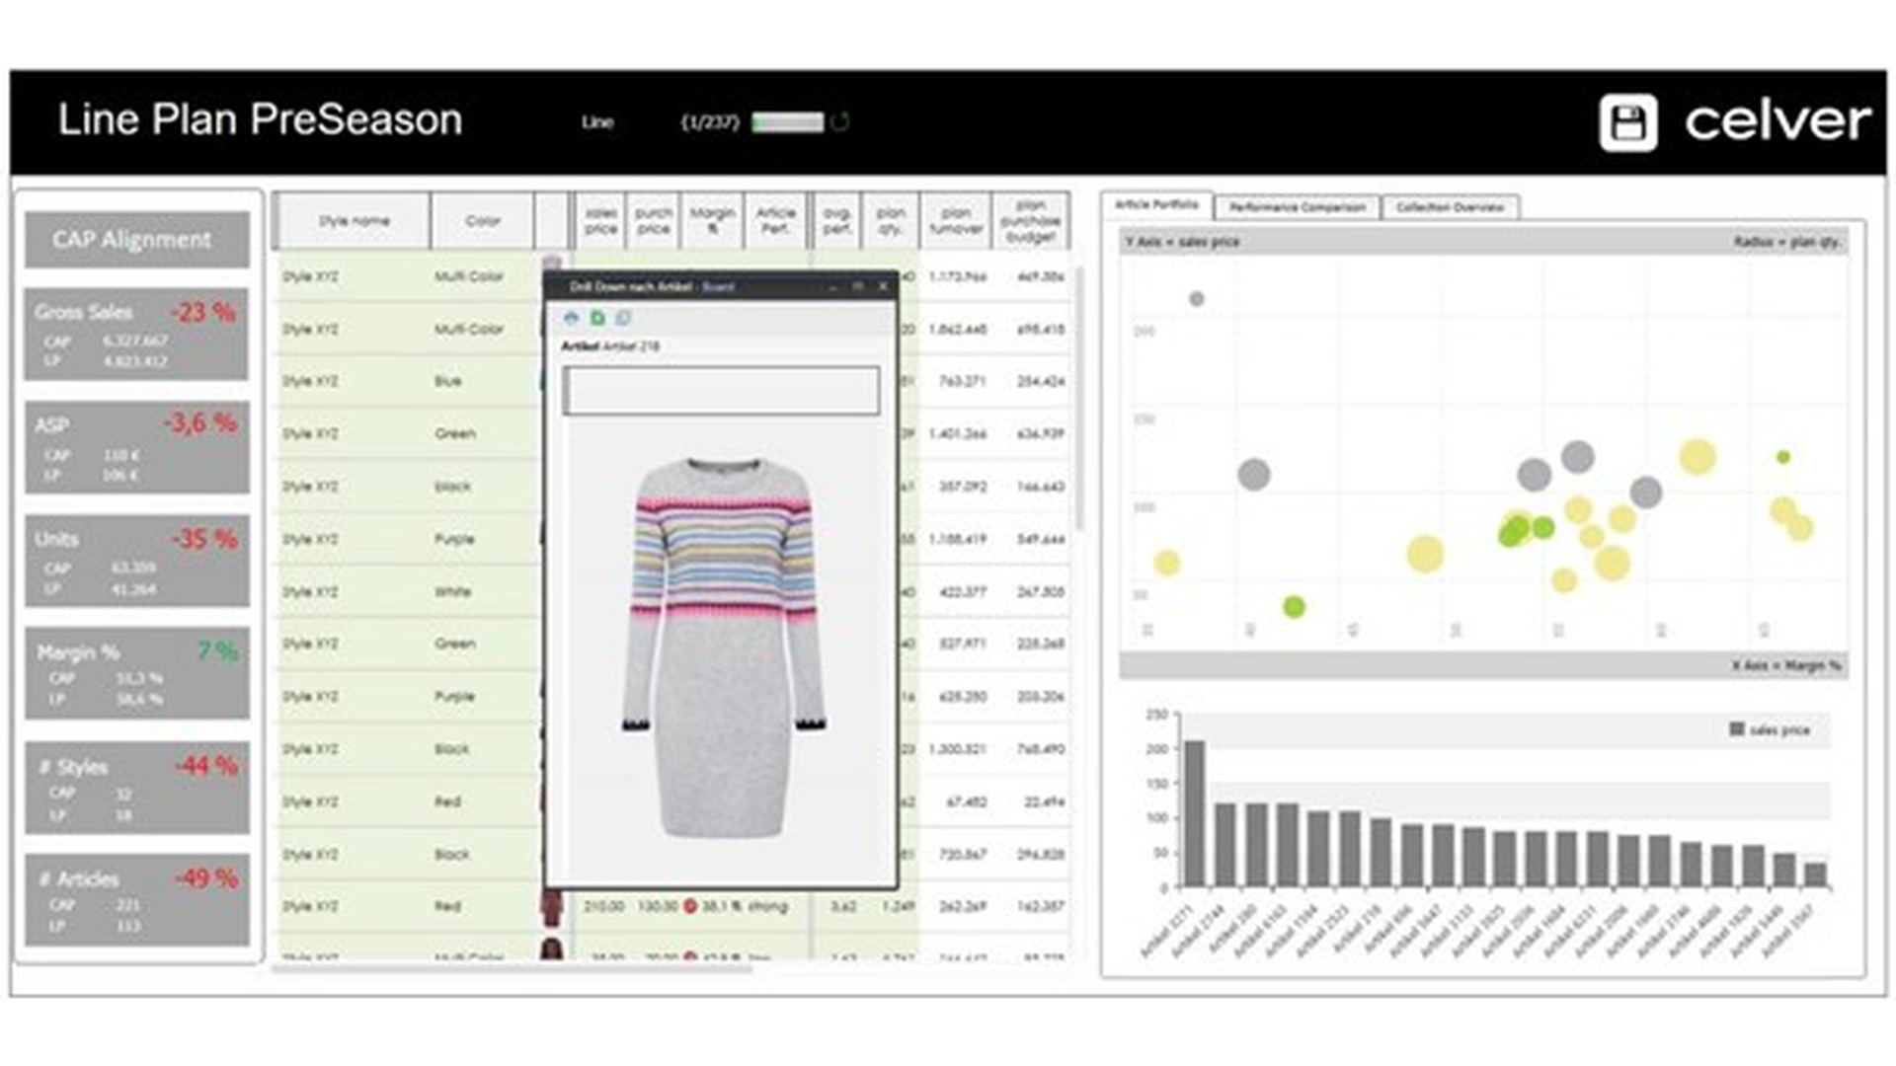The width and height of the screenshot is (1896, 1066).
Task: Click the red status dot in the Red row
Action: click(x=690, y=906)
